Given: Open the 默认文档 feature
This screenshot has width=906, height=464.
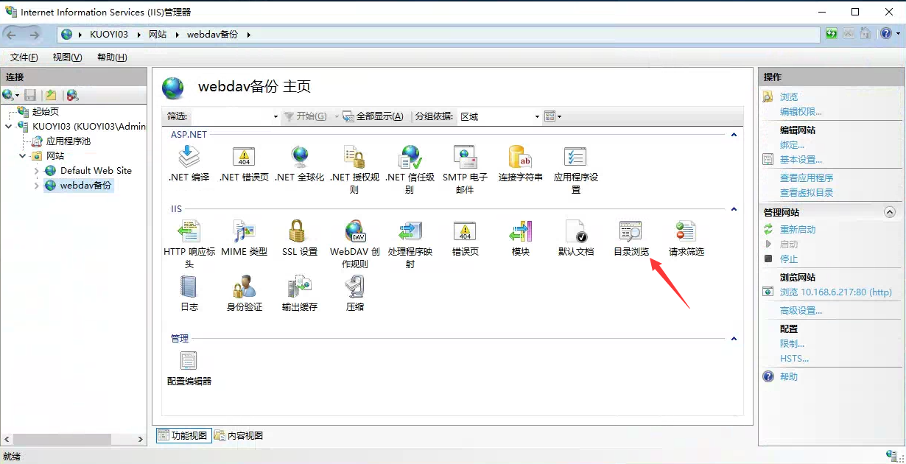Looking at the screenshot, I should click(x=575, y=238).
